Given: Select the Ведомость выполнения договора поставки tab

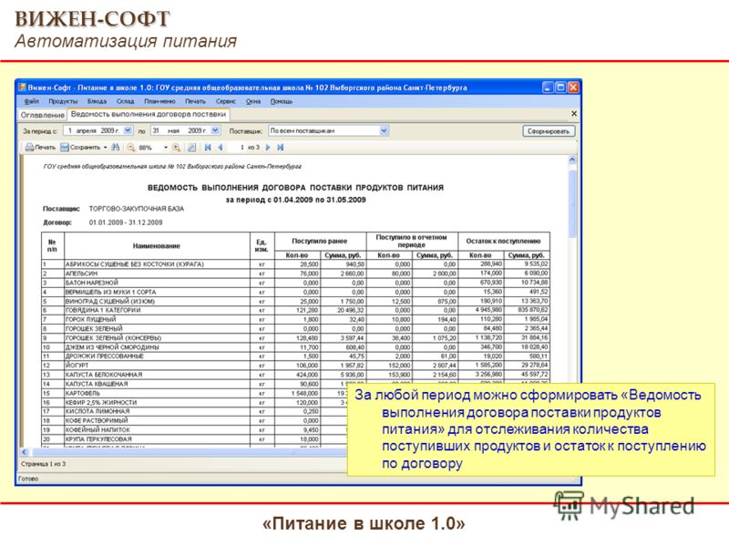Looking at the screenshot, I should click(x=149, y=115).
